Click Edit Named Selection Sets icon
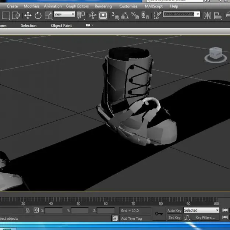This screenshot has width=230, height=230. (x=157, y=15)
